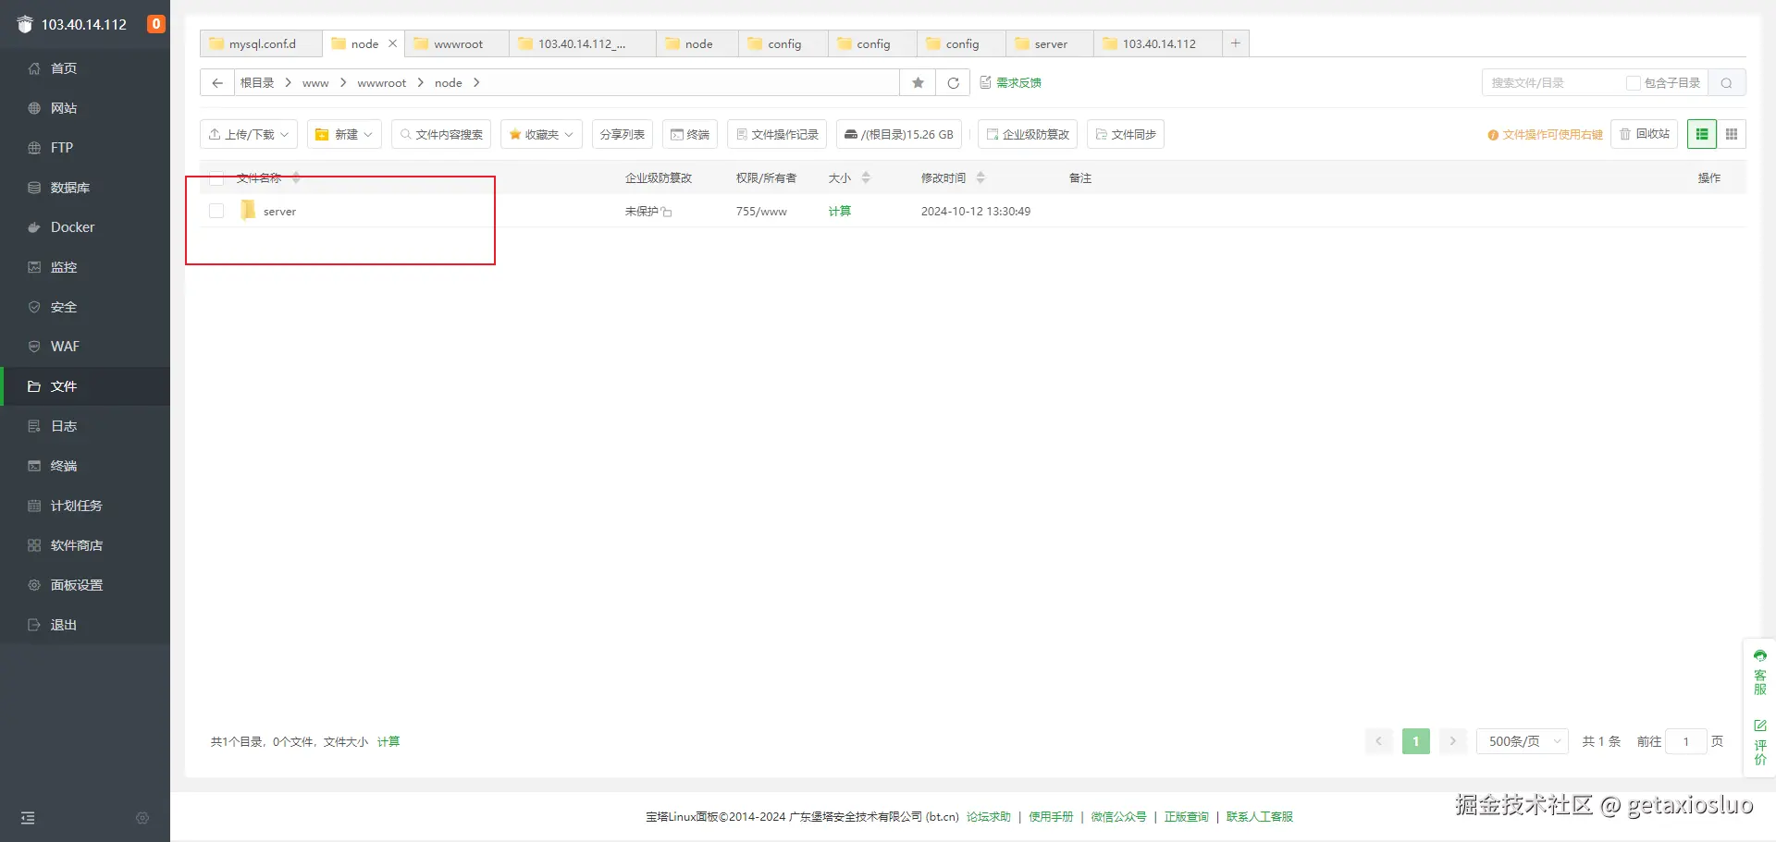Click the notification badge showing 0
This screenshot has height=842, width=1776.
(156, 24)
